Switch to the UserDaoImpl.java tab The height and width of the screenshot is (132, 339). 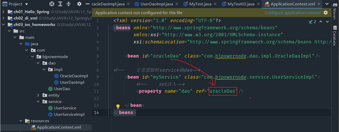(x=157, y=4)
